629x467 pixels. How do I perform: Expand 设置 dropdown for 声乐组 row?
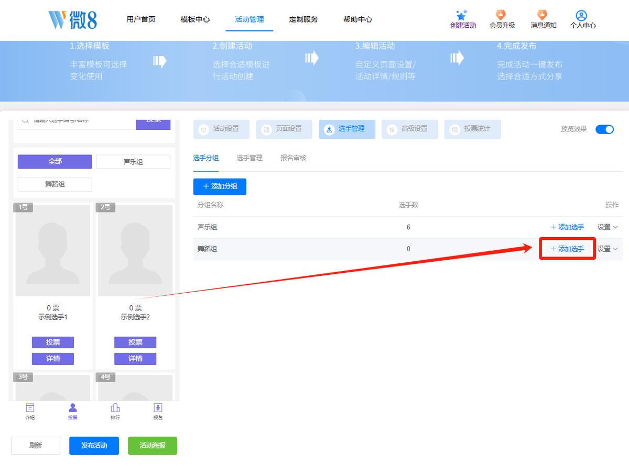click(x=608, y=227)
